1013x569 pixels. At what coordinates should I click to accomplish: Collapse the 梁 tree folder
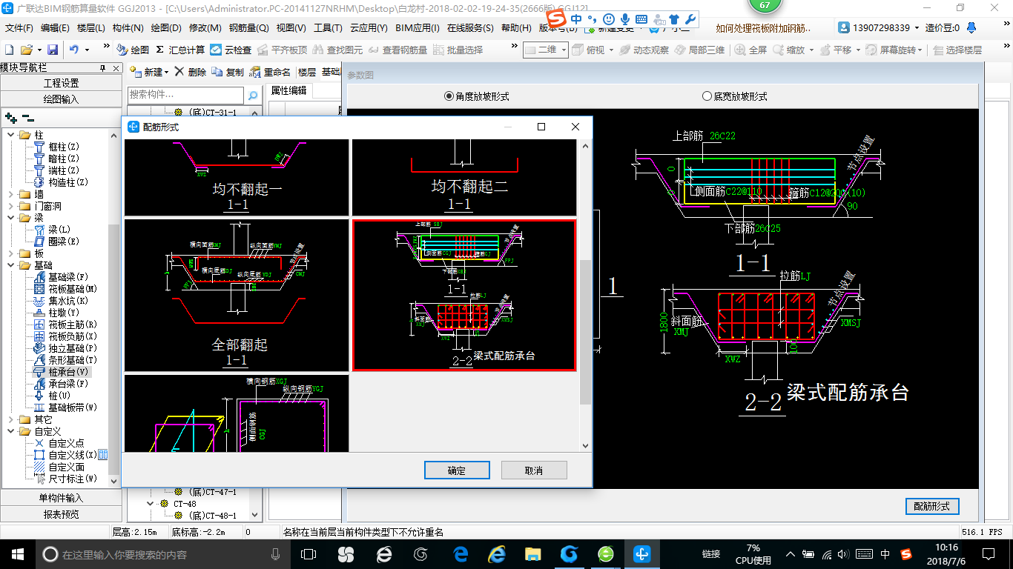pyautogui.click(x=11, y=218)
